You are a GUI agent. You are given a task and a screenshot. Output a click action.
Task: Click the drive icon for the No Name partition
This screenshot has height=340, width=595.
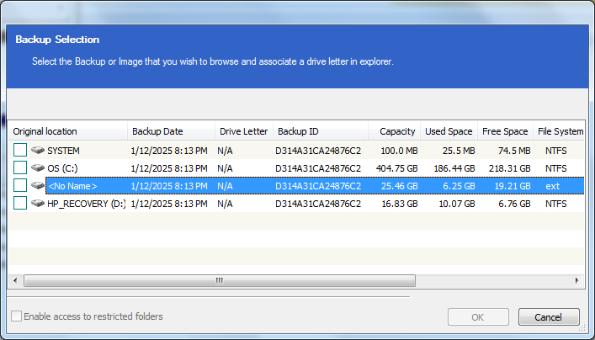pos(38,186)
